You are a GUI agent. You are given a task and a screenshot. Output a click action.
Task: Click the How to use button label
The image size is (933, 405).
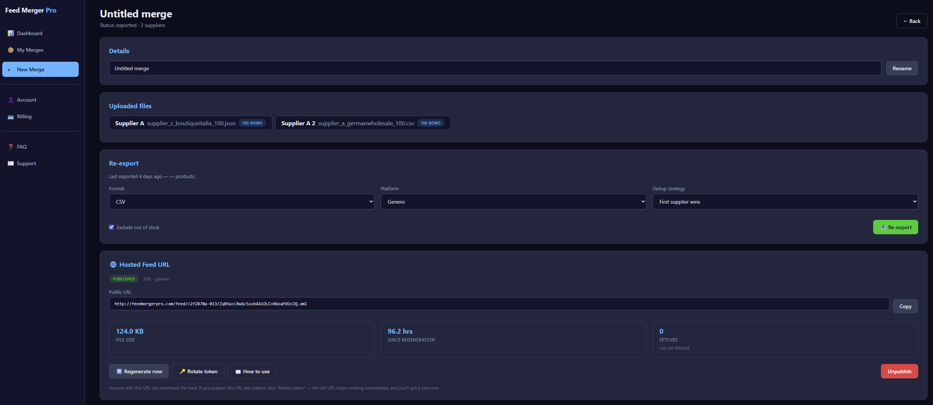[x=256, y=371]
